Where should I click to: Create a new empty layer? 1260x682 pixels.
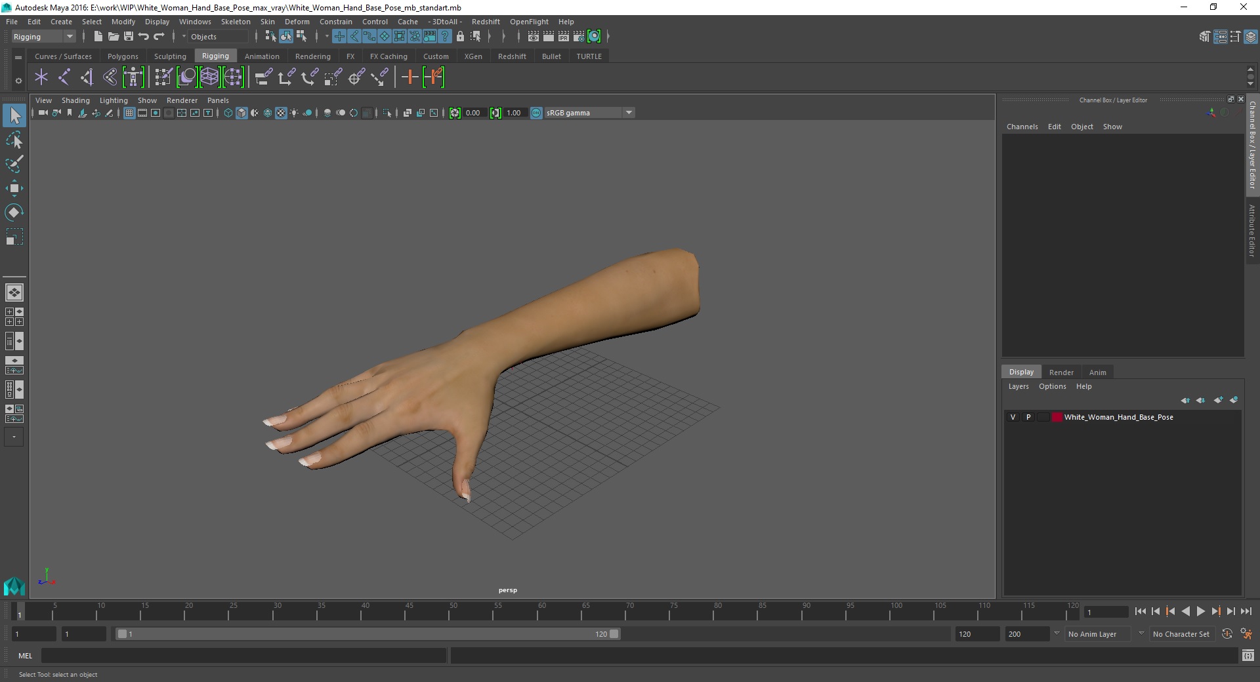[1219, 400]
